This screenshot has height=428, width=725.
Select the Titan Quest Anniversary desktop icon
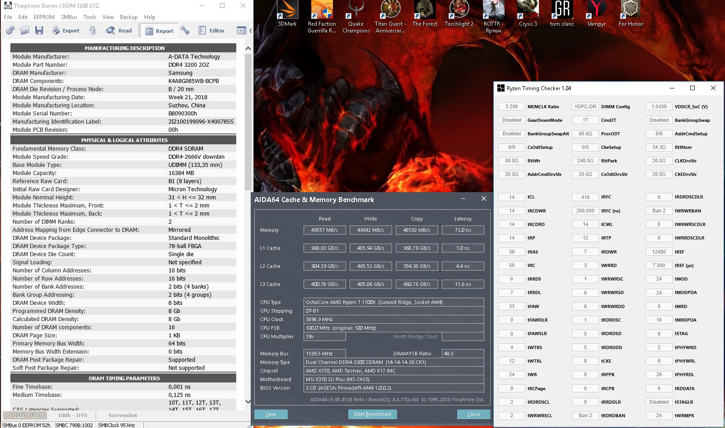click(x=391, y=17)
